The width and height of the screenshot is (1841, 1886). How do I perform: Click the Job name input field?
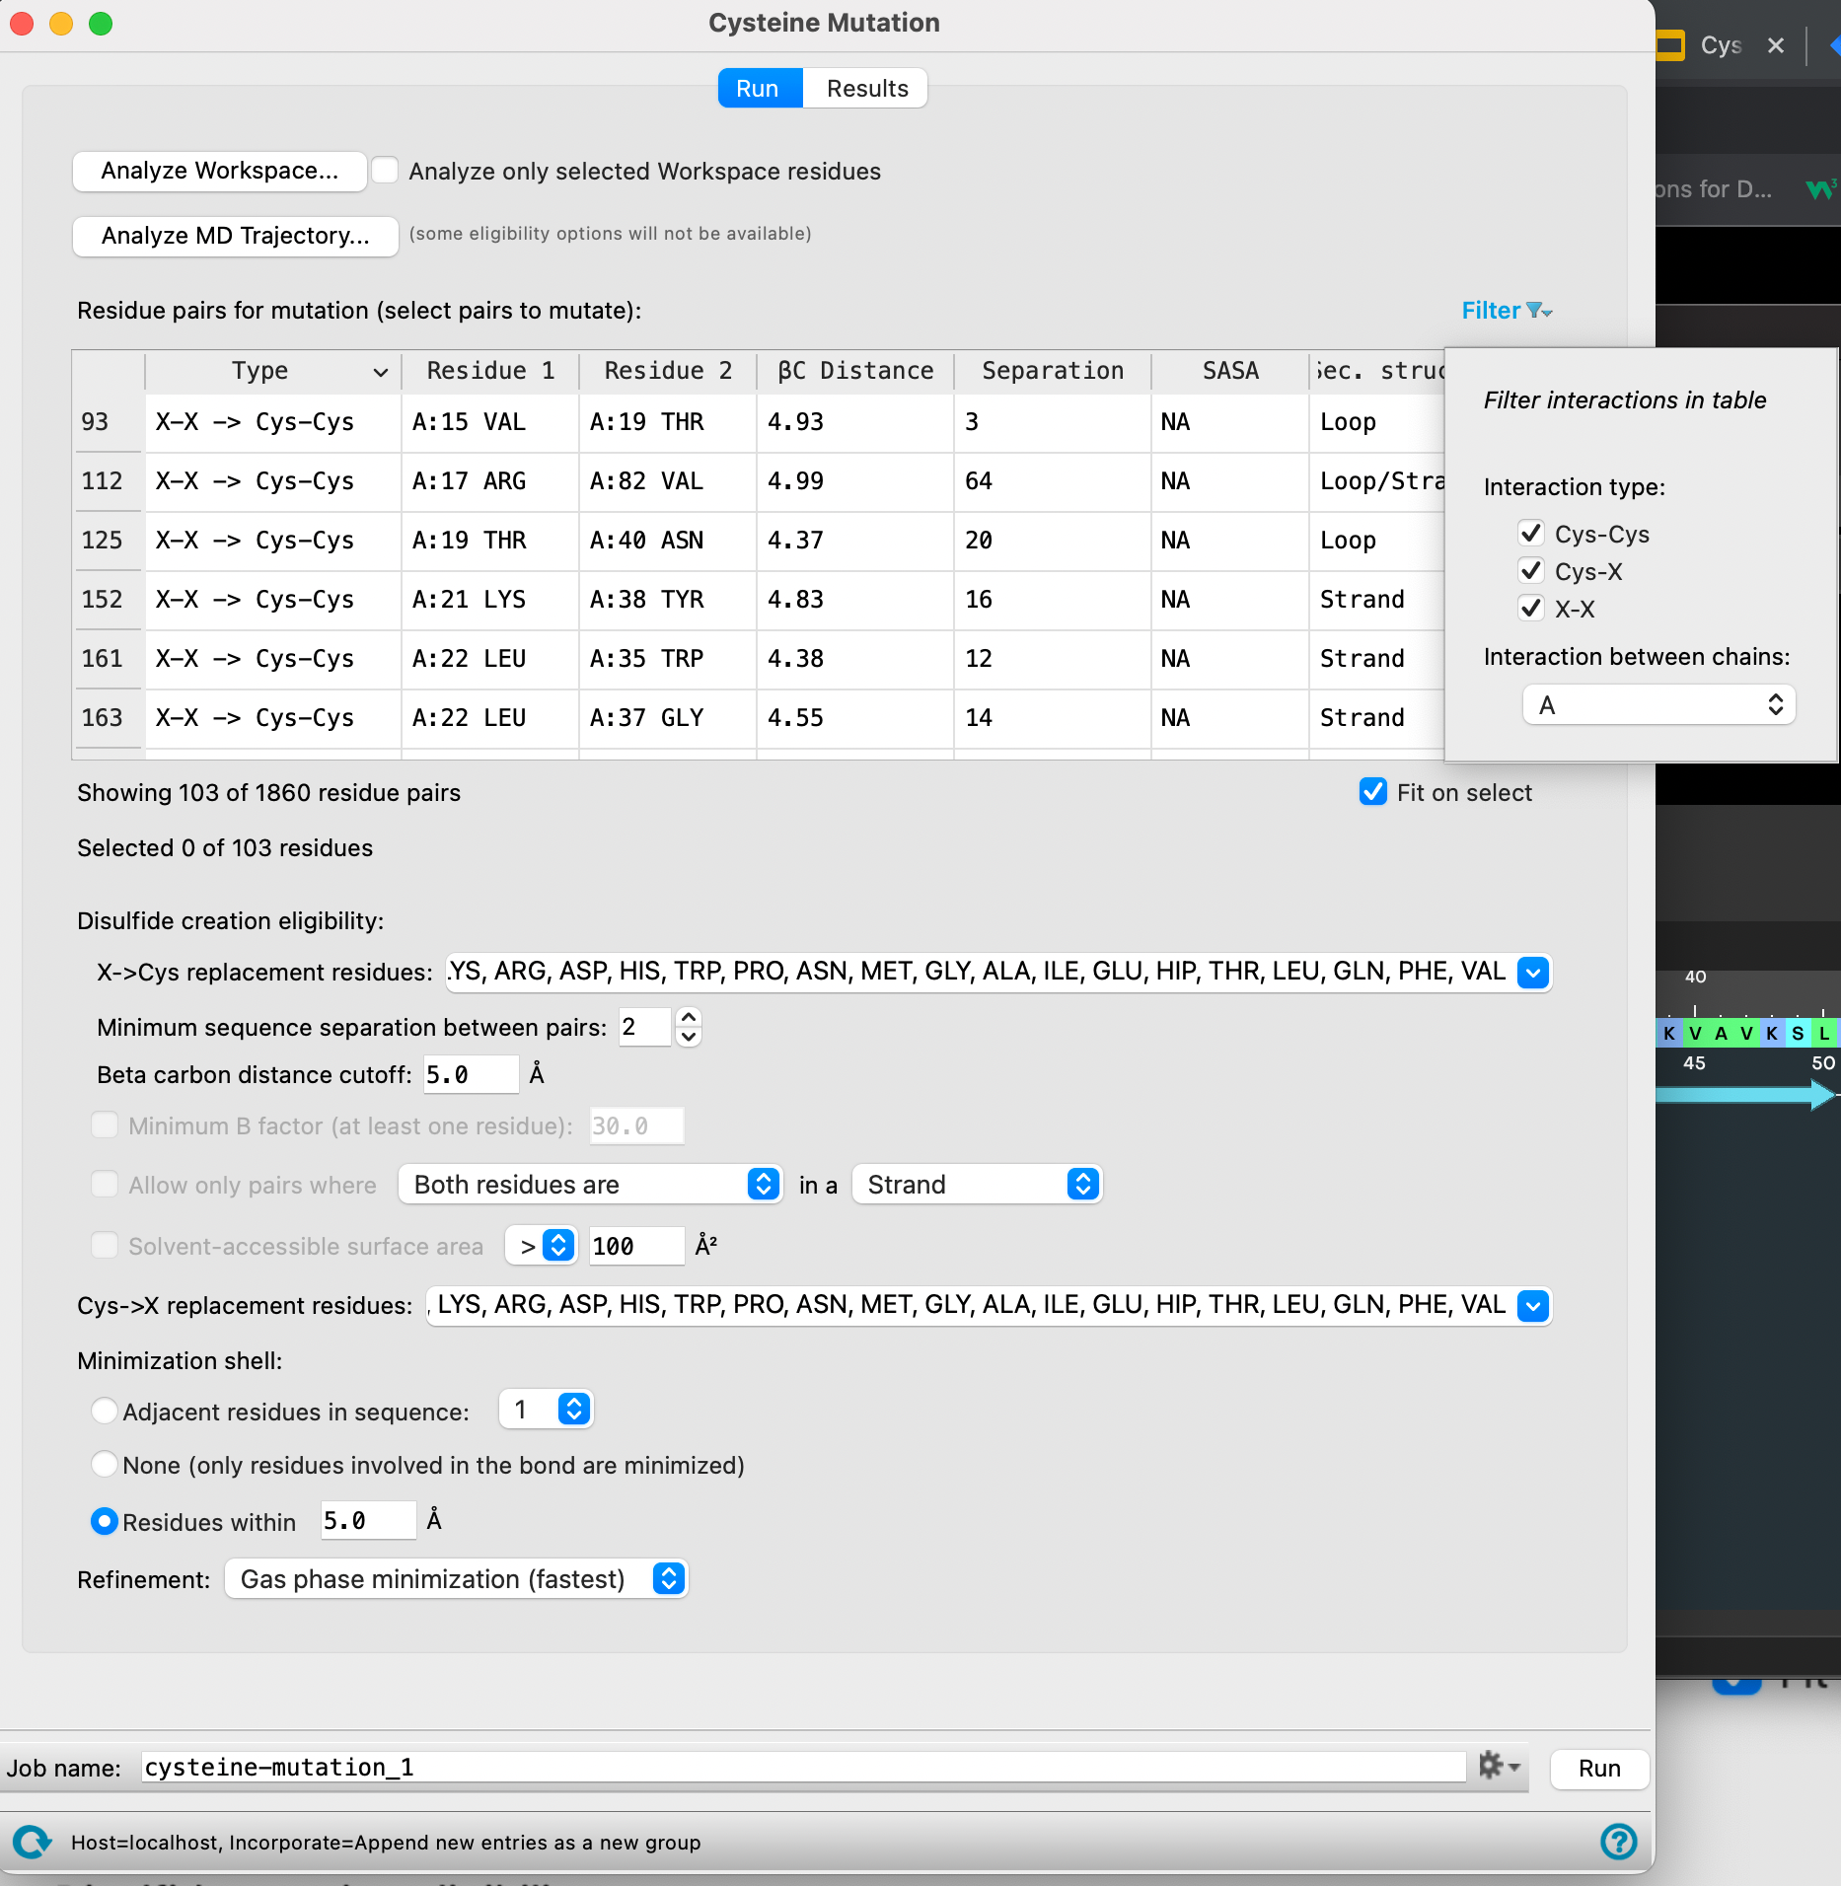pyautogui.click(x=803, y=1767)
